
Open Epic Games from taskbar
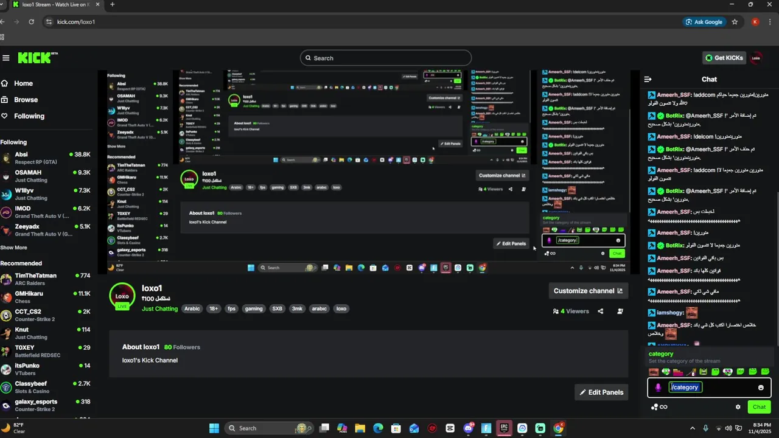(x=505, y=428)
